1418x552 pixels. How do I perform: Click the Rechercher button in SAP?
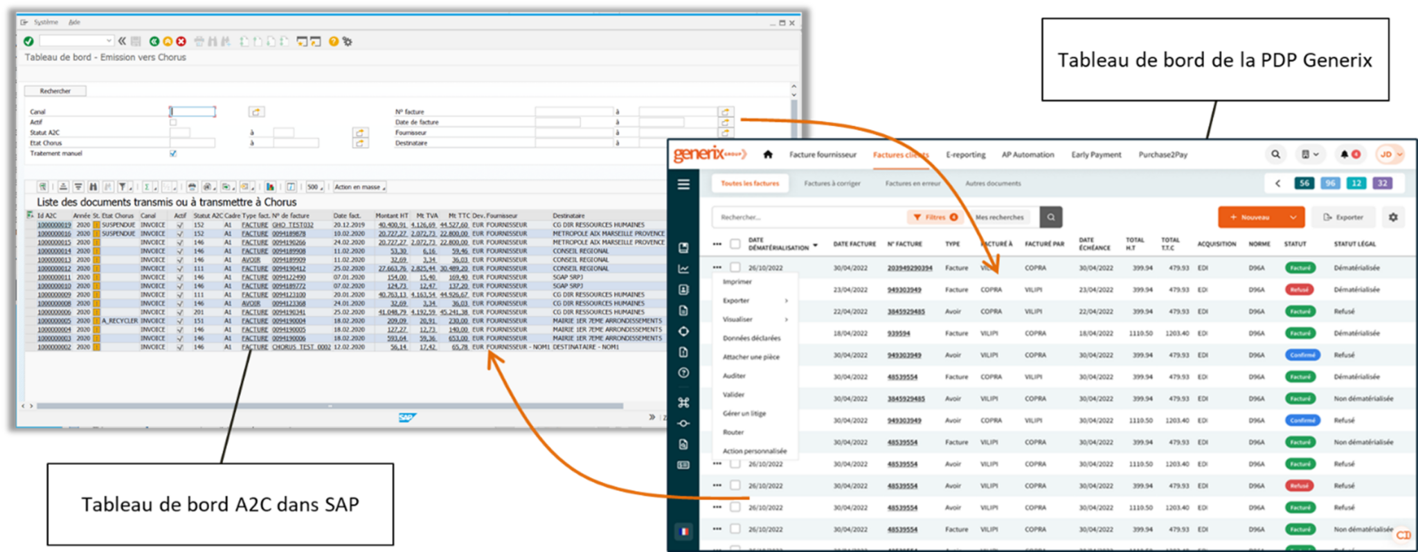55,91
